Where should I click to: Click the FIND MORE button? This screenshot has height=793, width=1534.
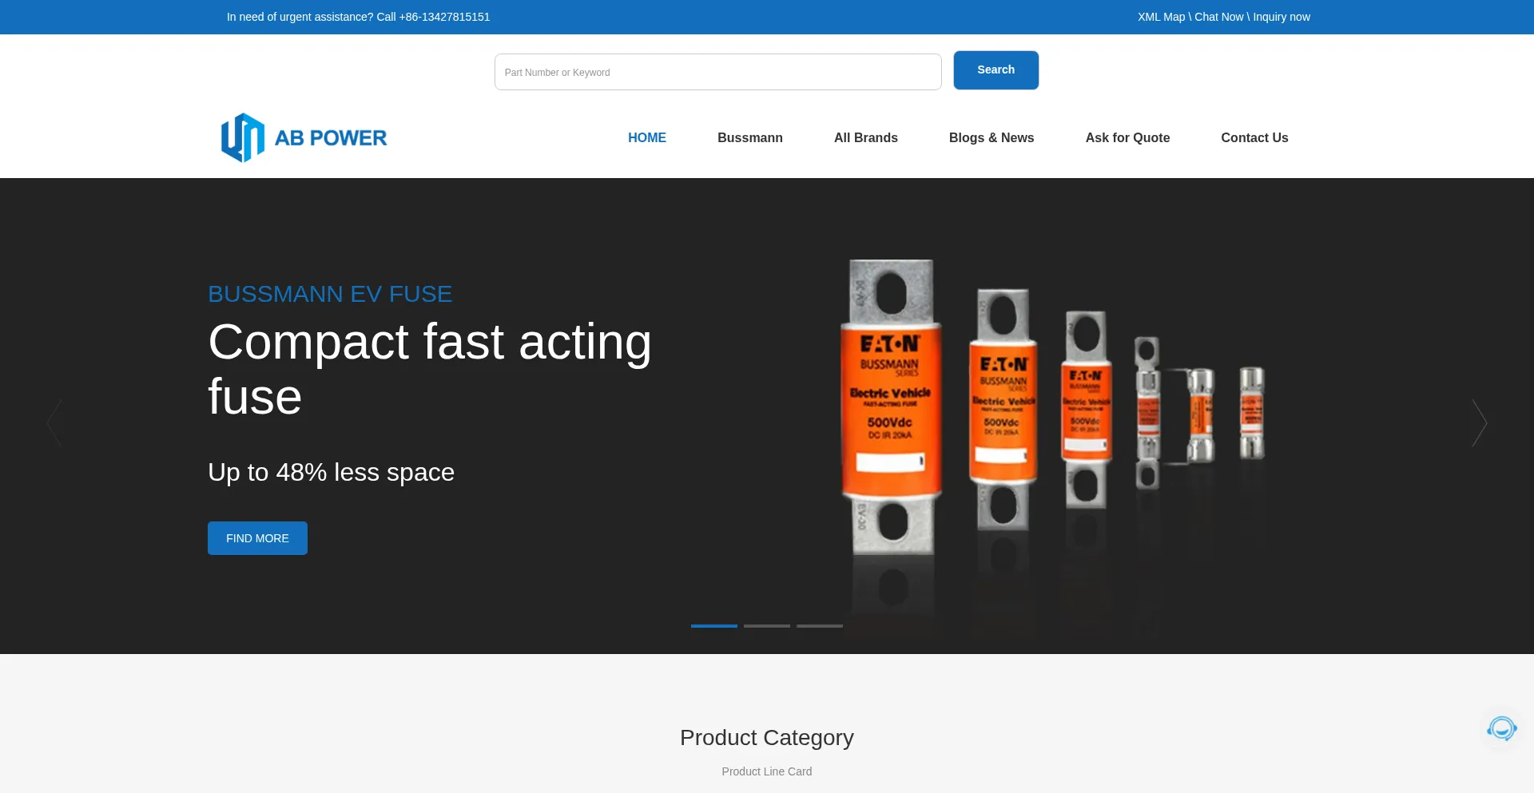[257, 538]
